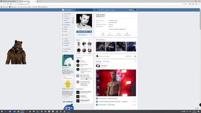Image resolution: width=201 pixels, height=113 pixels.
Task: Open Моя страница in left menu
Action: click(68, 14)
